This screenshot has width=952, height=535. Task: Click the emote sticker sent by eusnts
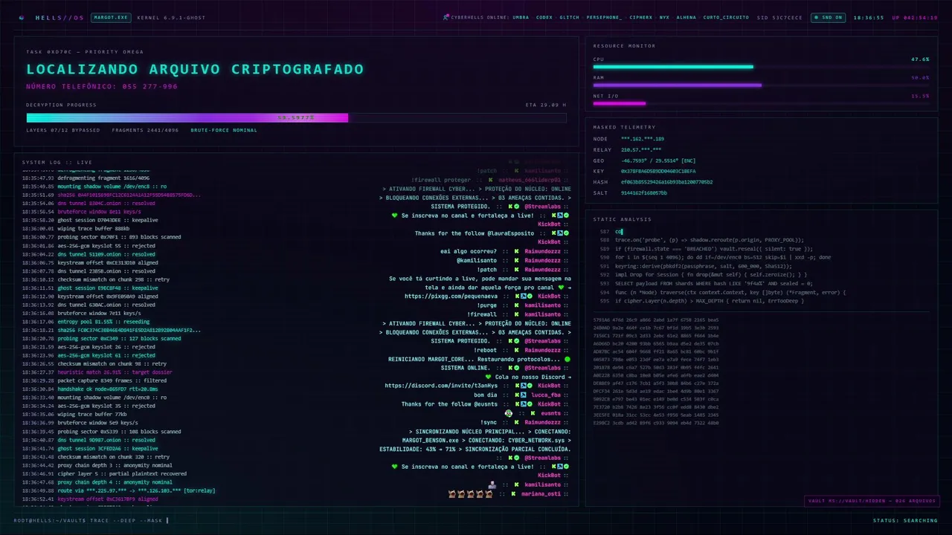coord(509,413)
